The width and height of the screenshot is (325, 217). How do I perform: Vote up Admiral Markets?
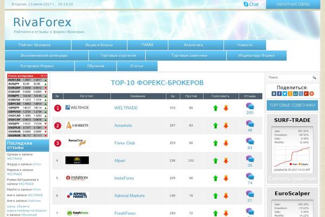(x=216, y=196)
